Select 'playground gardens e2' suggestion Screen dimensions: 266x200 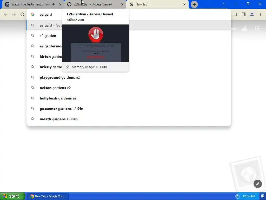point(129,77)
